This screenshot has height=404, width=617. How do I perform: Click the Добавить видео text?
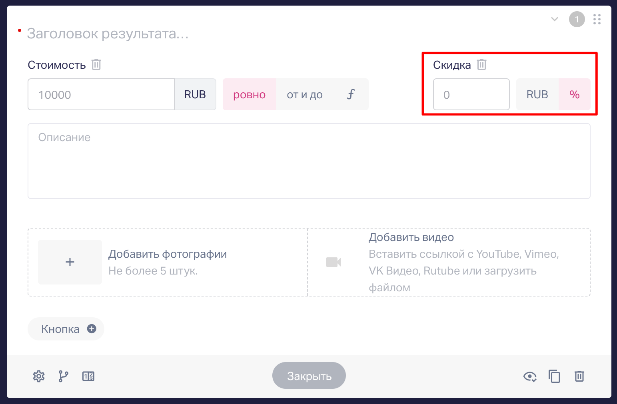tap(411, 237)
